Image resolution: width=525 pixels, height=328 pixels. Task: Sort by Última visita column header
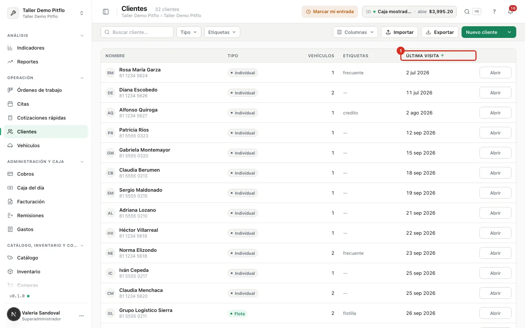pyautogui.click(x=425, y=56)
